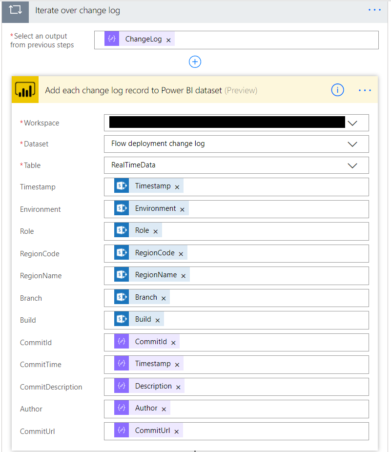Select the Build dynamic content token

[143, 319]
